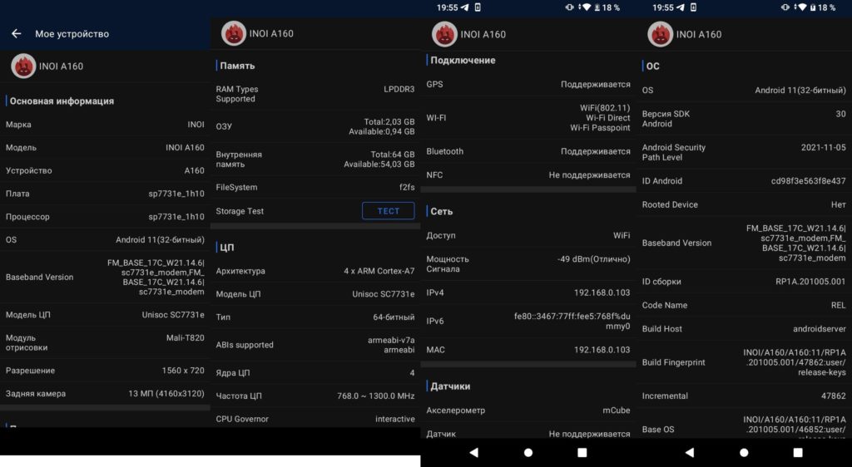852x467 pixels.
Task: Select Bluetooth row value Поддерживается
Action: tap(595, 151)
